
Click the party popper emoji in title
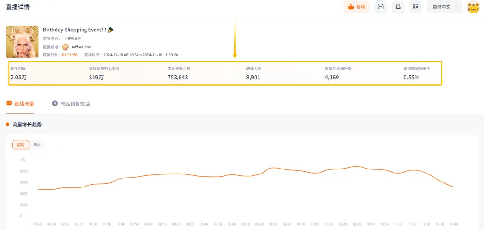click(x=111, y=30)
